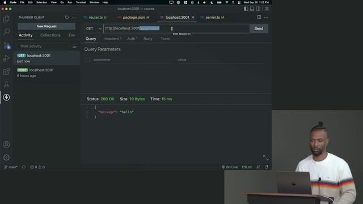Open the Accounts icon in activity bar

point(6,144)
